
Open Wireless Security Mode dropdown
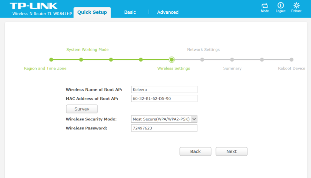(164, 119)
